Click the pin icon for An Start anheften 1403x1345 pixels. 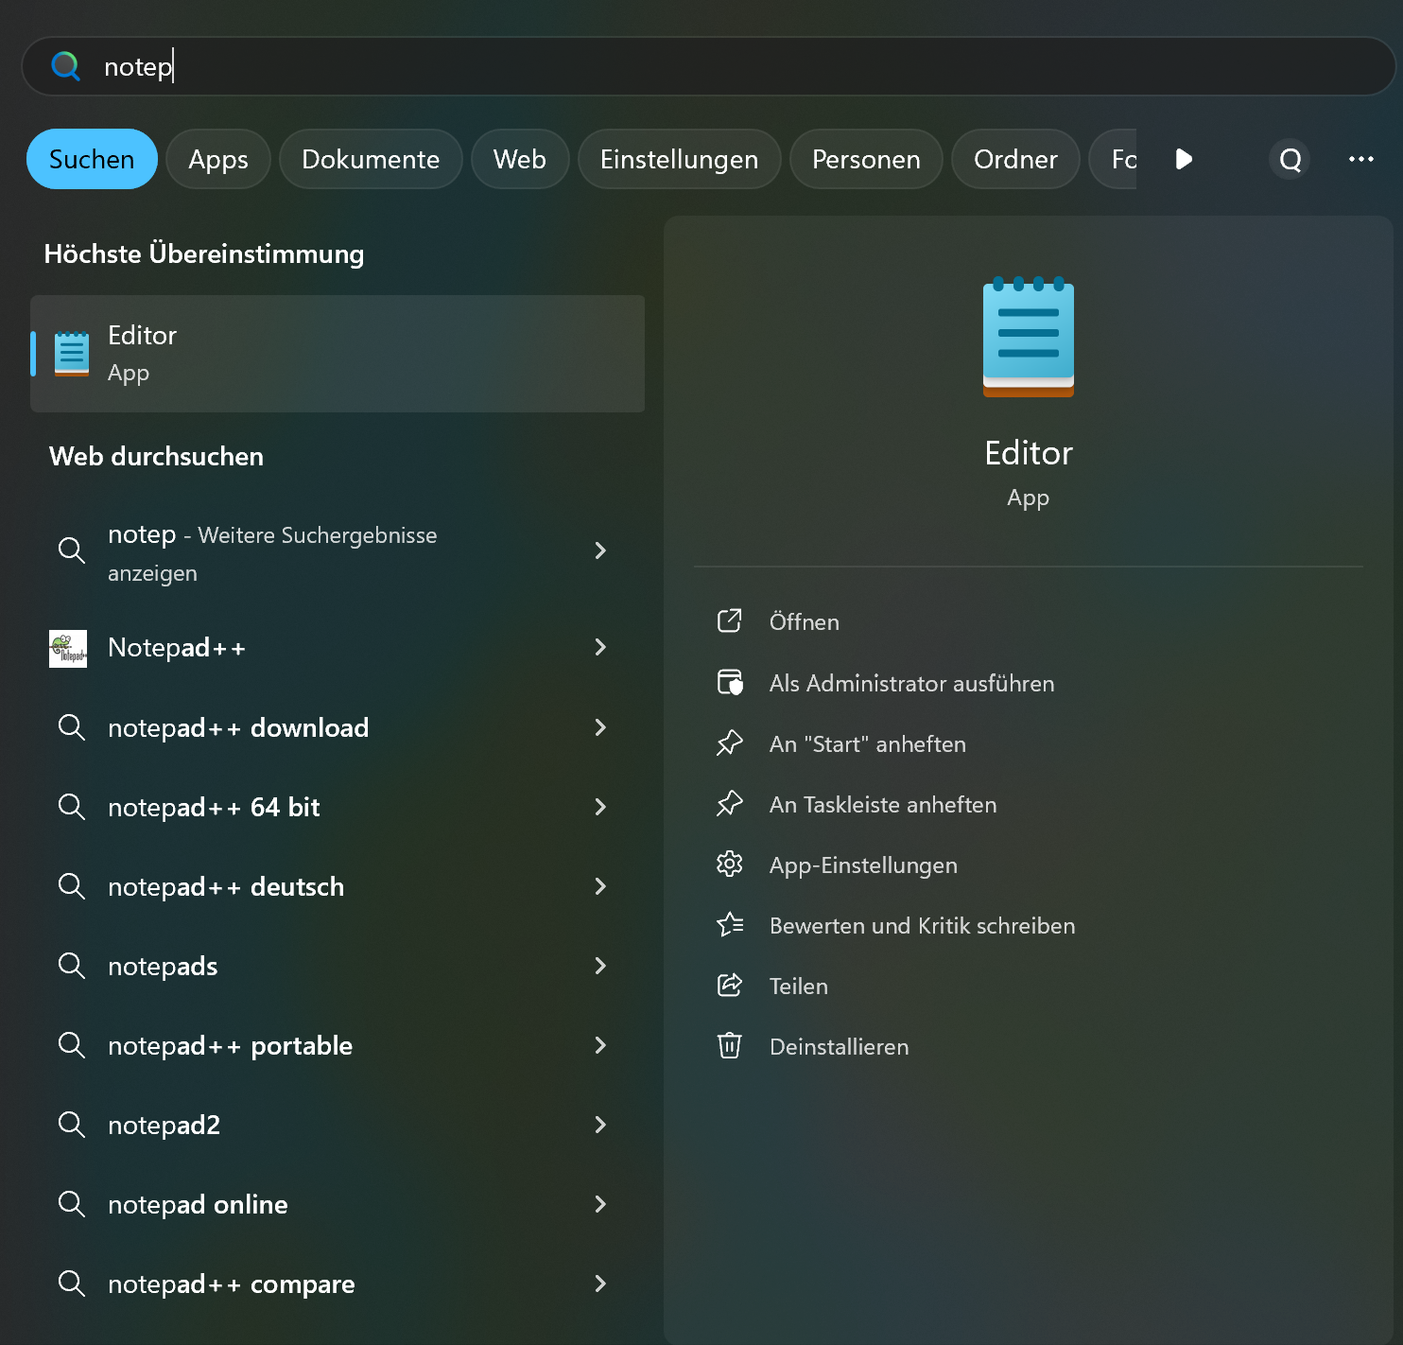[730, 743]
